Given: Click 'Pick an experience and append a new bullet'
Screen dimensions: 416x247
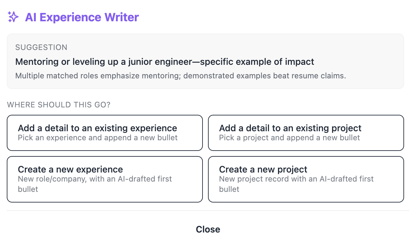Looking at the screenshot, I should (98, 138).
